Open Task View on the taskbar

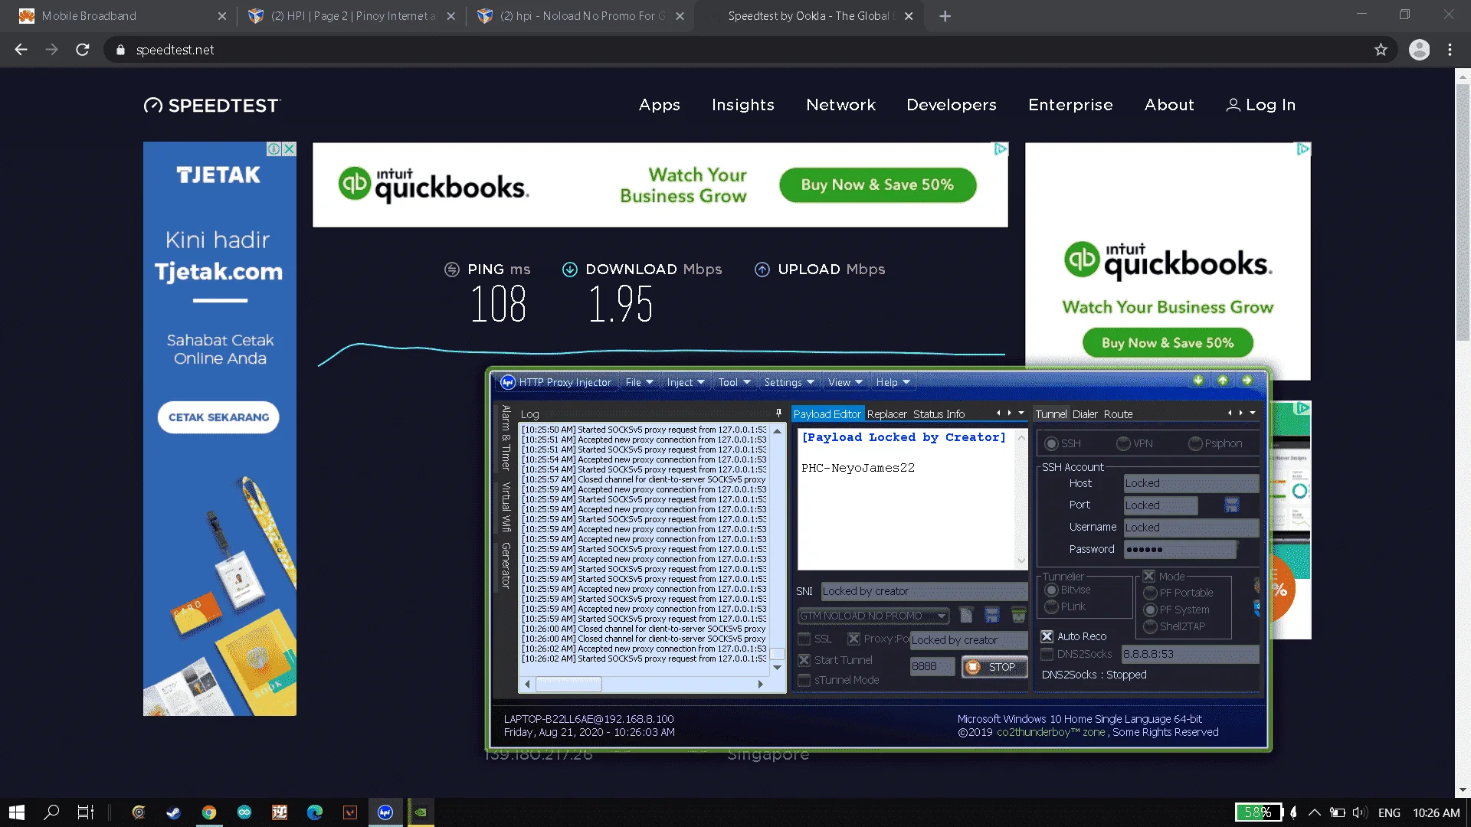[86, 812]
